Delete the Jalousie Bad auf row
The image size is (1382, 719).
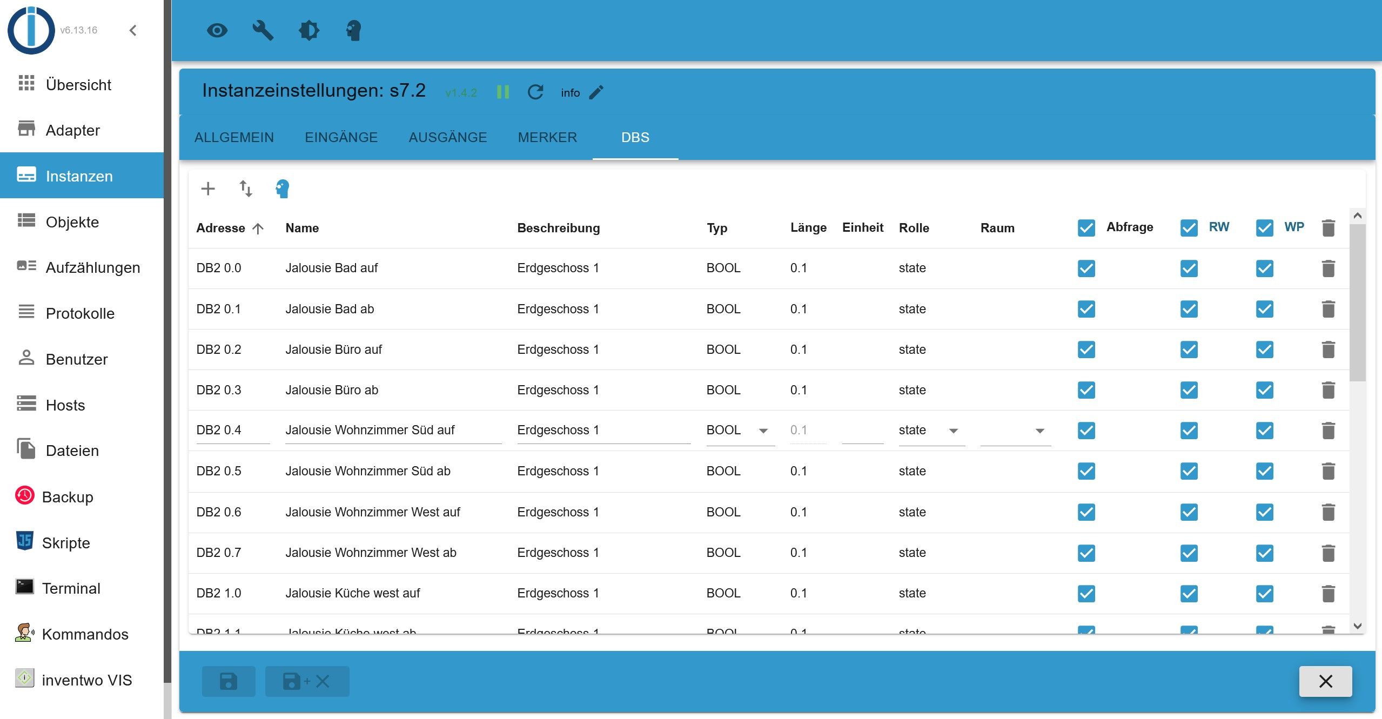click(1328, 268)
